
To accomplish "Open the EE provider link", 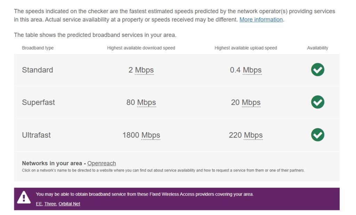I will (x=39, y=204).
